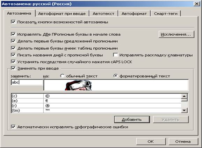Click the ™ replacement symbol
The image size is (202, 148).
click(x=48, y=110)
